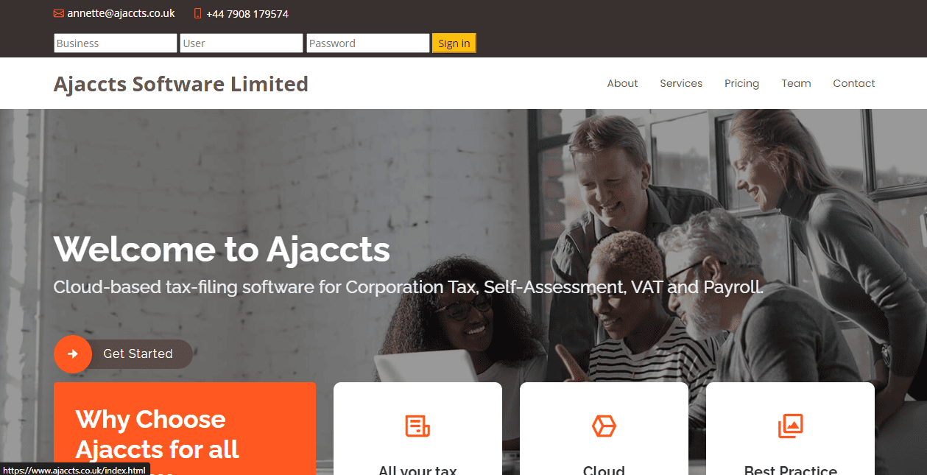Click the Why Choose Ajaccts orange panel
This screenshot has width=927, height=475.
[x=185, y=429]
